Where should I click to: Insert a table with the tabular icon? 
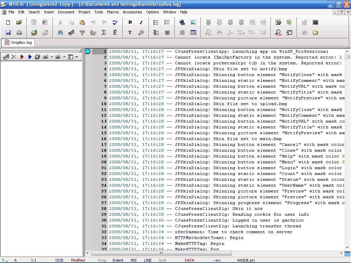click(x=193, y=33)
